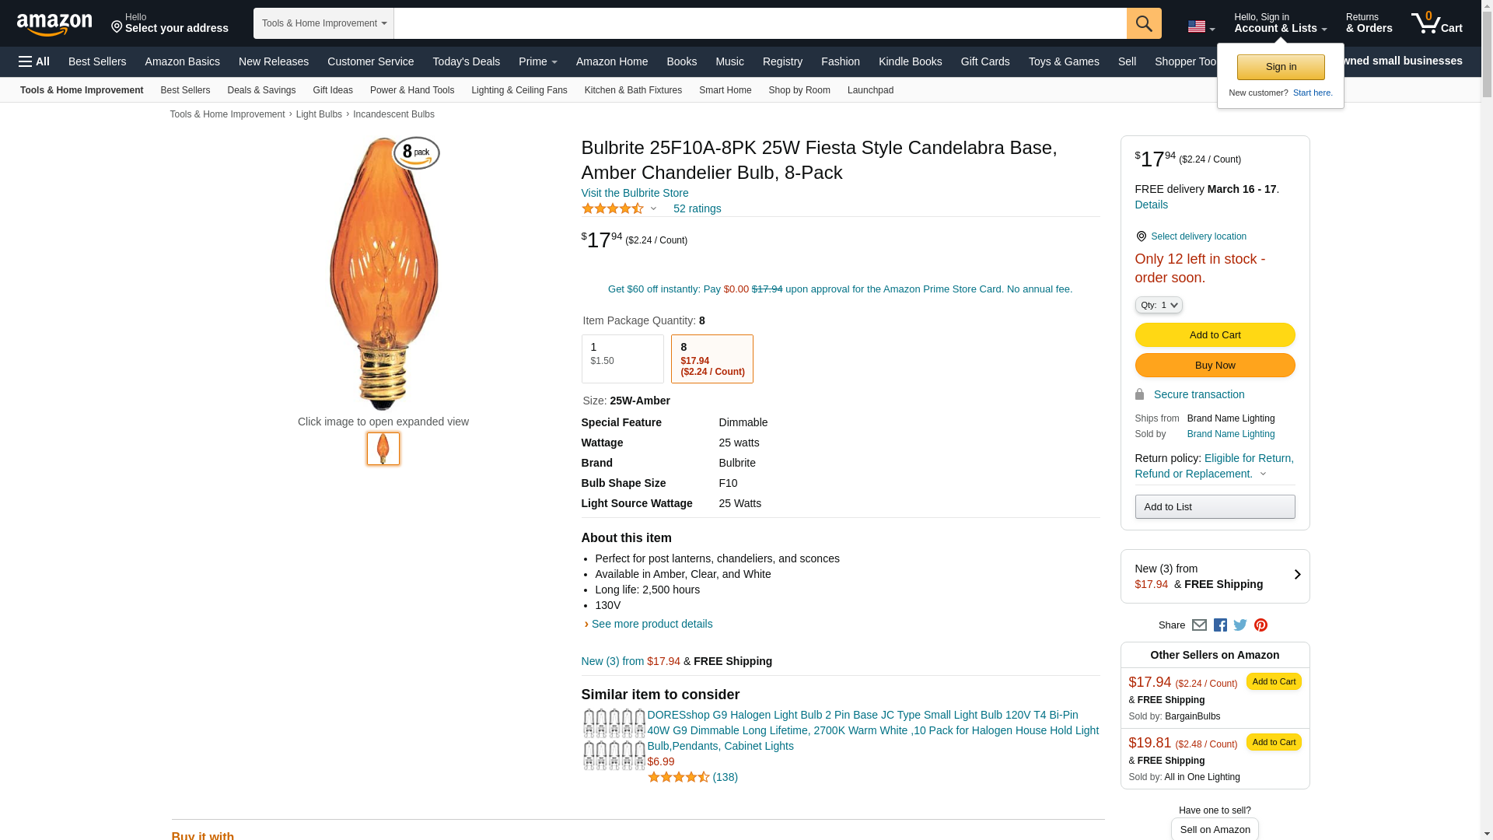Go to the Amazon logo home
The width and height of the screenshot is (1493, 840).
tap(54, 24)
